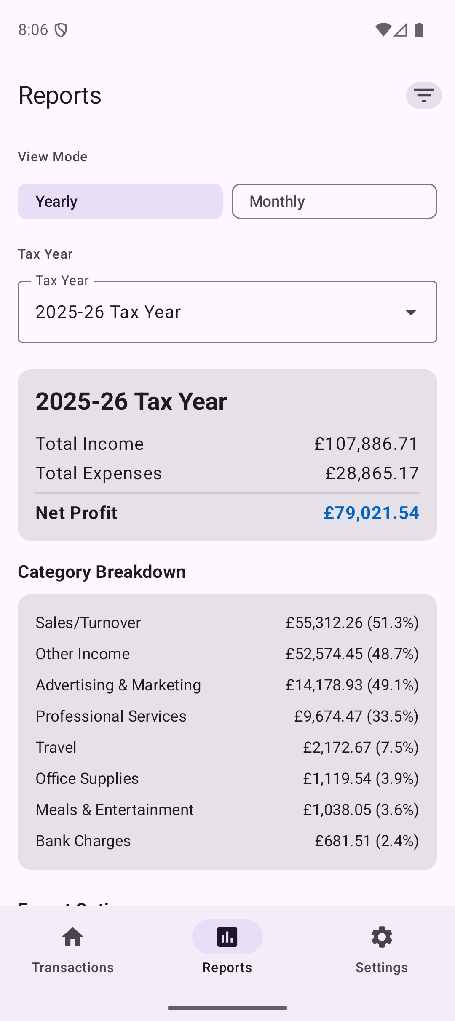Tap the VPN shield status icon
The width and height of the screenshot is (455, 1021).
click(61, 30)
